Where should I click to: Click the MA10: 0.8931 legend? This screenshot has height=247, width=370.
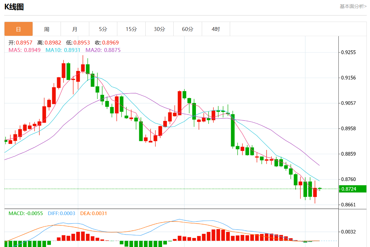63,50
